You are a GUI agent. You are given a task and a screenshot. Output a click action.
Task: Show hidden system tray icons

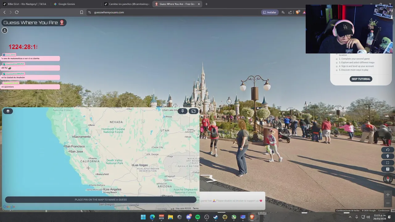click(350, 217)
